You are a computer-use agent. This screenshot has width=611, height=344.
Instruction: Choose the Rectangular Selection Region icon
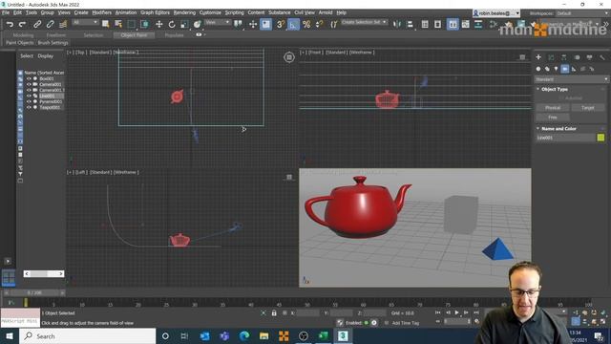tap(132, 24)
